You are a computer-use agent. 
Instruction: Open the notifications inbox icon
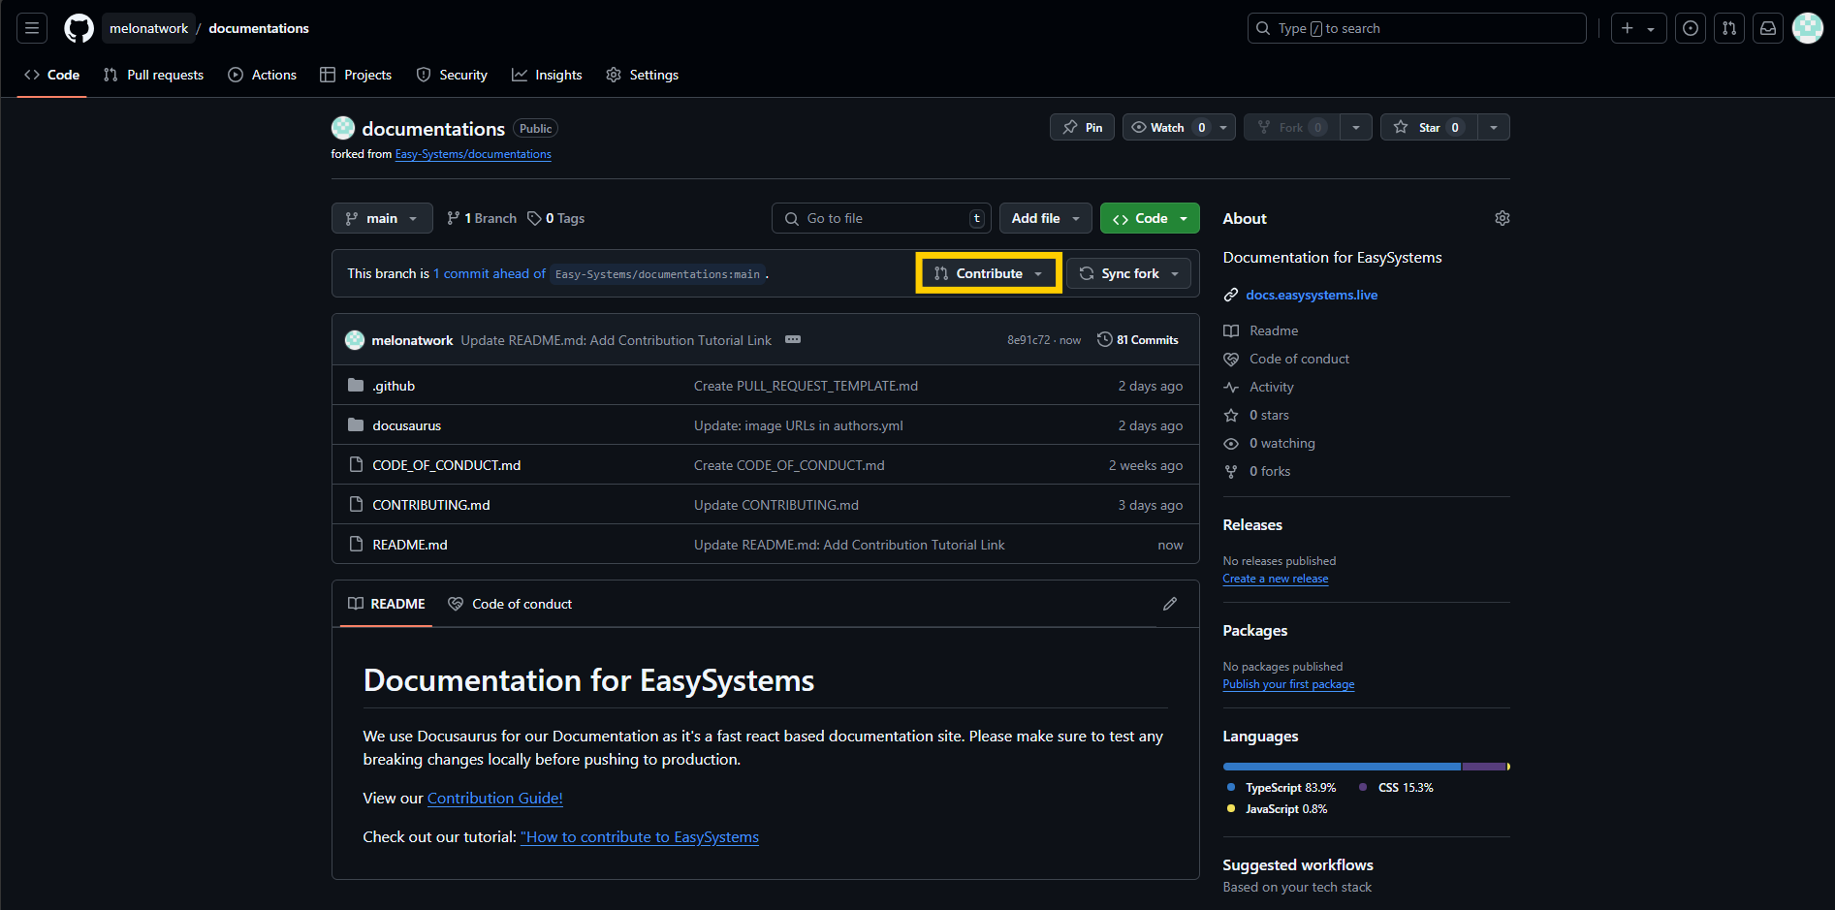[1768, 28]
